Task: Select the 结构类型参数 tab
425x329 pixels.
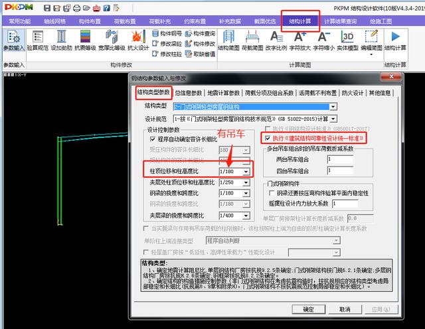Action: coord(153,92)
